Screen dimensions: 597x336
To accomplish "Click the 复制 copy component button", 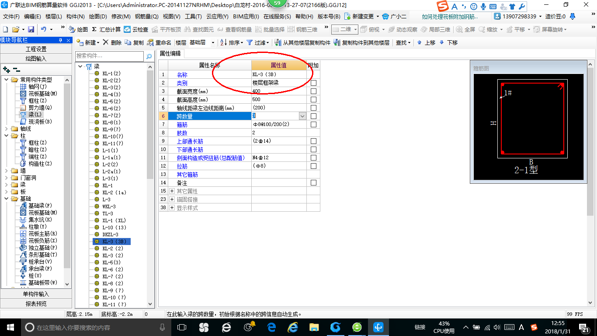I will [134, 42].
